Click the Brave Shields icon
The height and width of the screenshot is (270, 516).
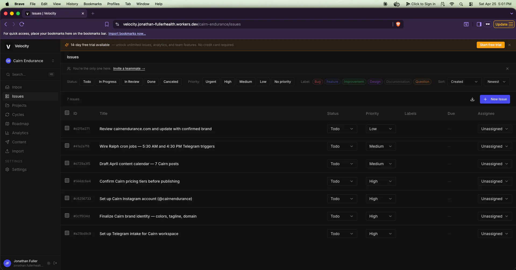(x=398, y=24)
